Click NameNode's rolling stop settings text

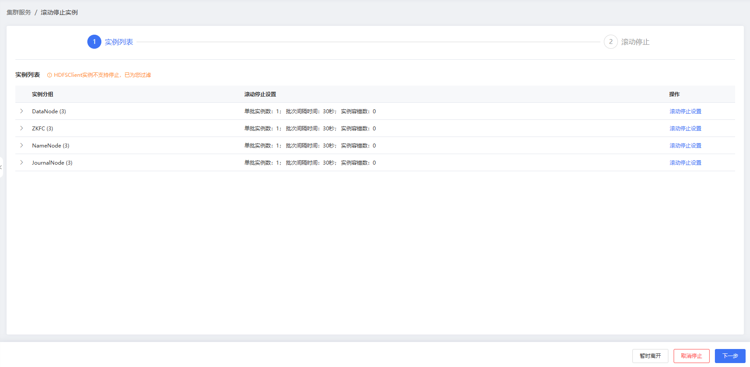[x=310, y=146]
